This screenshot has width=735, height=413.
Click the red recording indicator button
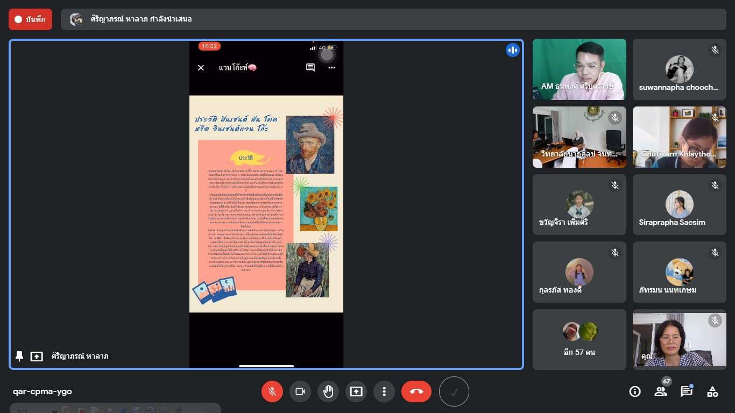pos(30,19)
